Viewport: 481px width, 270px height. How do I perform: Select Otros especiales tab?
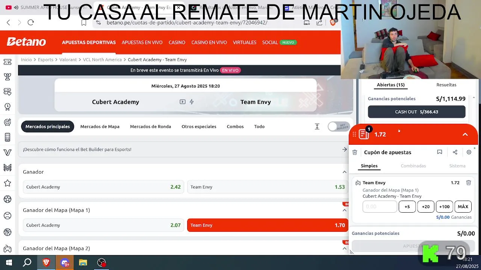pyautogui.click(x=199, y=126)
